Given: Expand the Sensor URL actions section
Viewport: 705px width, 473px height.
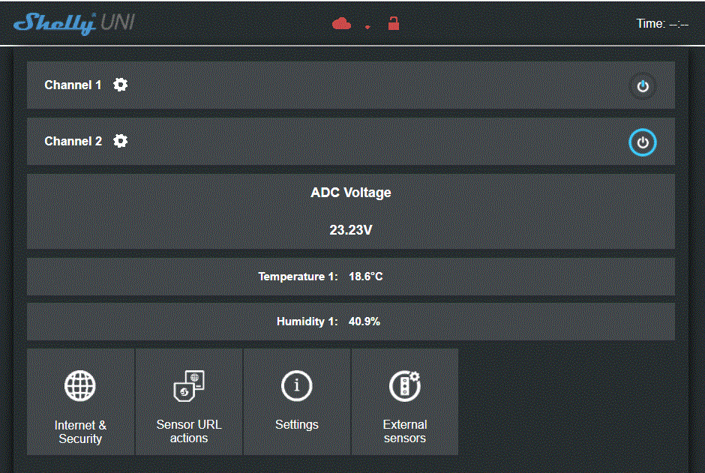Looking at the screenshot, I should click(188, 431).
